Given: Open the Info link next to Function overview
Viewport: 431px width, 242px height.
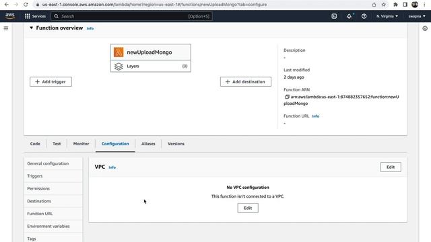Looking at the screenshot, I should click(x=90, y=28).
